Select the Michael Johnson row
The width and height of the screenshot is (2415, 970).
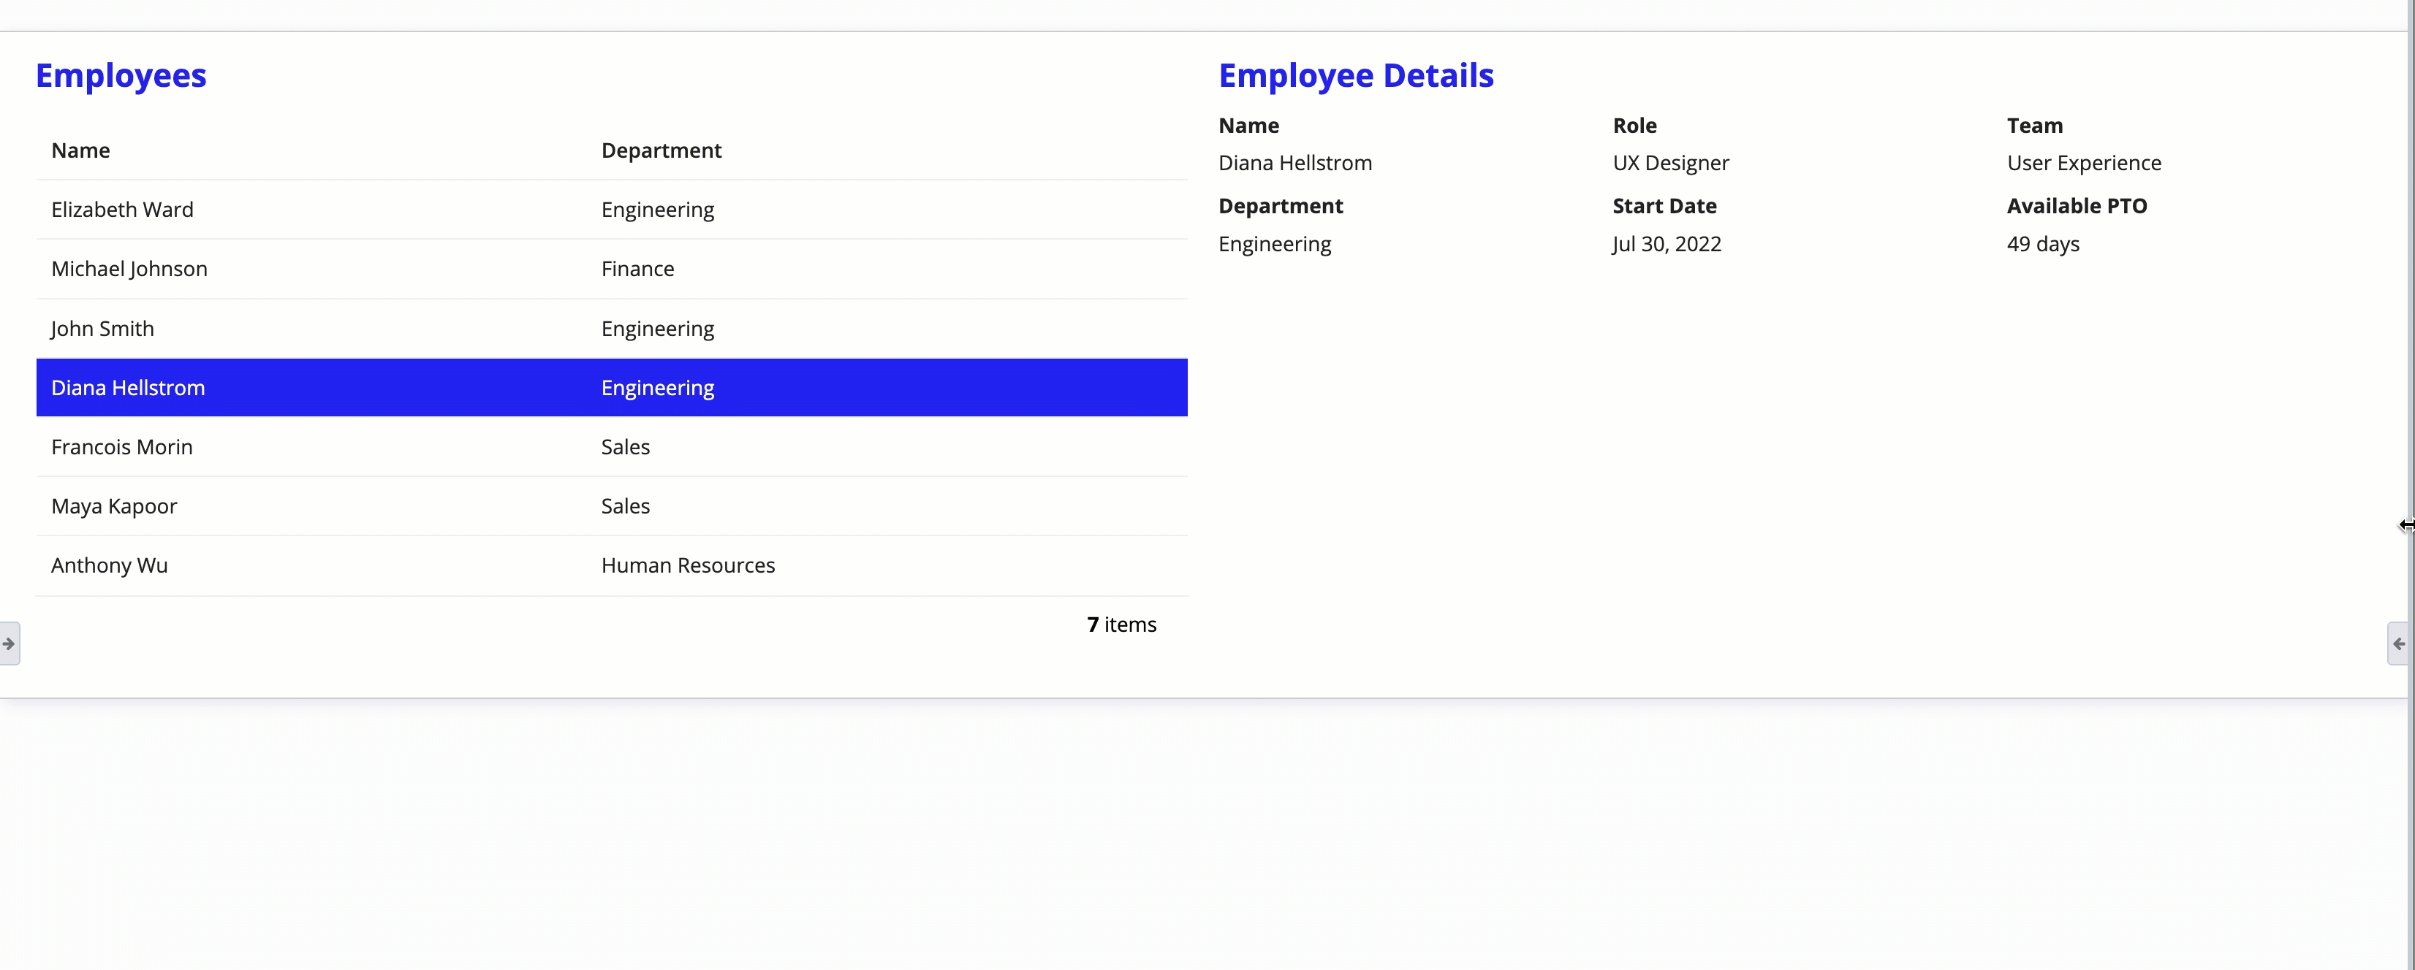pyautogui.click(x=611, y=269)
